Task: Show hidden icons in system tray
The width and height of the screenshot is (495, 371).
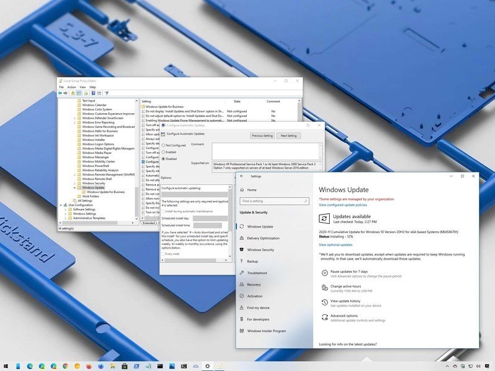Action: pos(447,366)
